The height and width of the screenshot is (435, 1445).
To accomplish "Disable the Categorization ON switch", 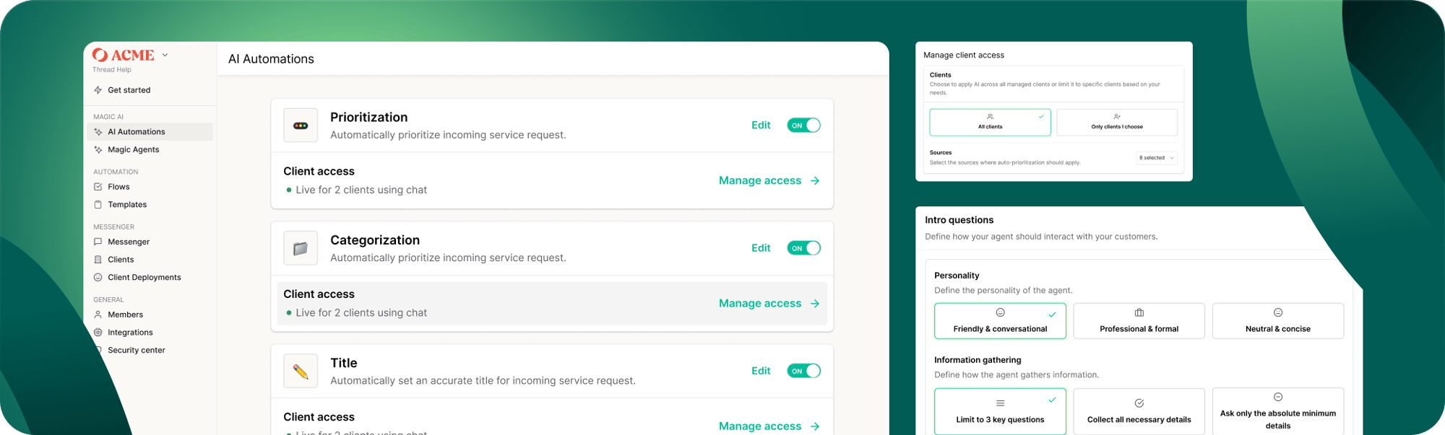I will click(x=803, y=248).
